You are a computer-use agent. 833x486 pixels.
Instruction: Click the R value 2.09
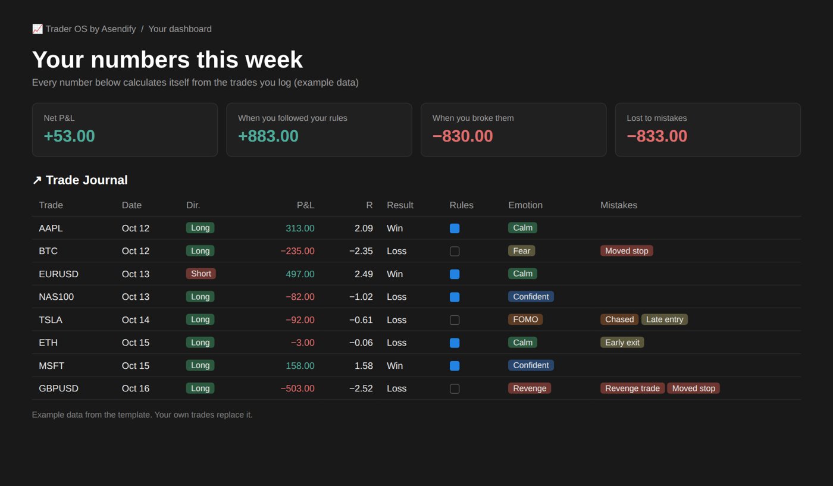(364, 228)
